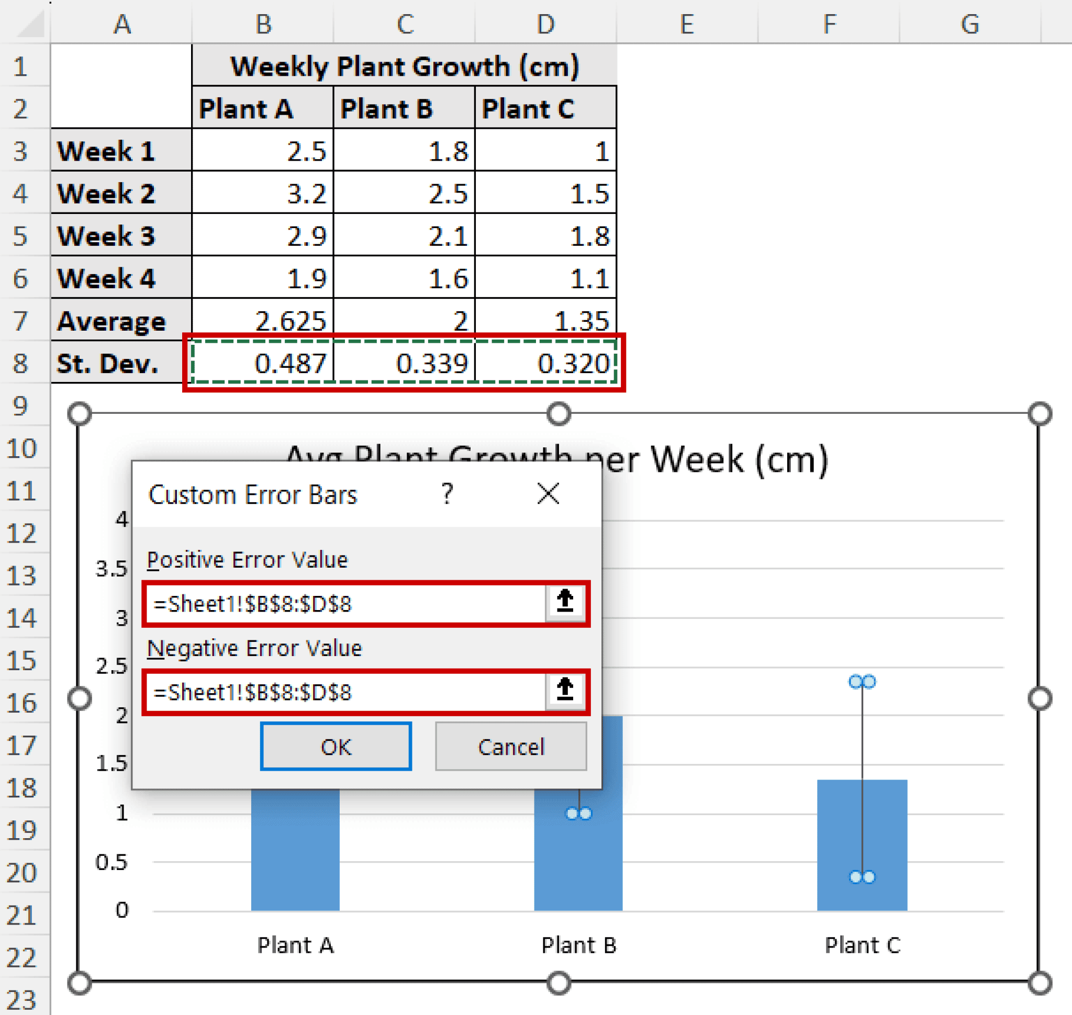Select cell B8 with value 0.487
Viewport: 1072px width, 1015px height.
click(x=263, y=363)
